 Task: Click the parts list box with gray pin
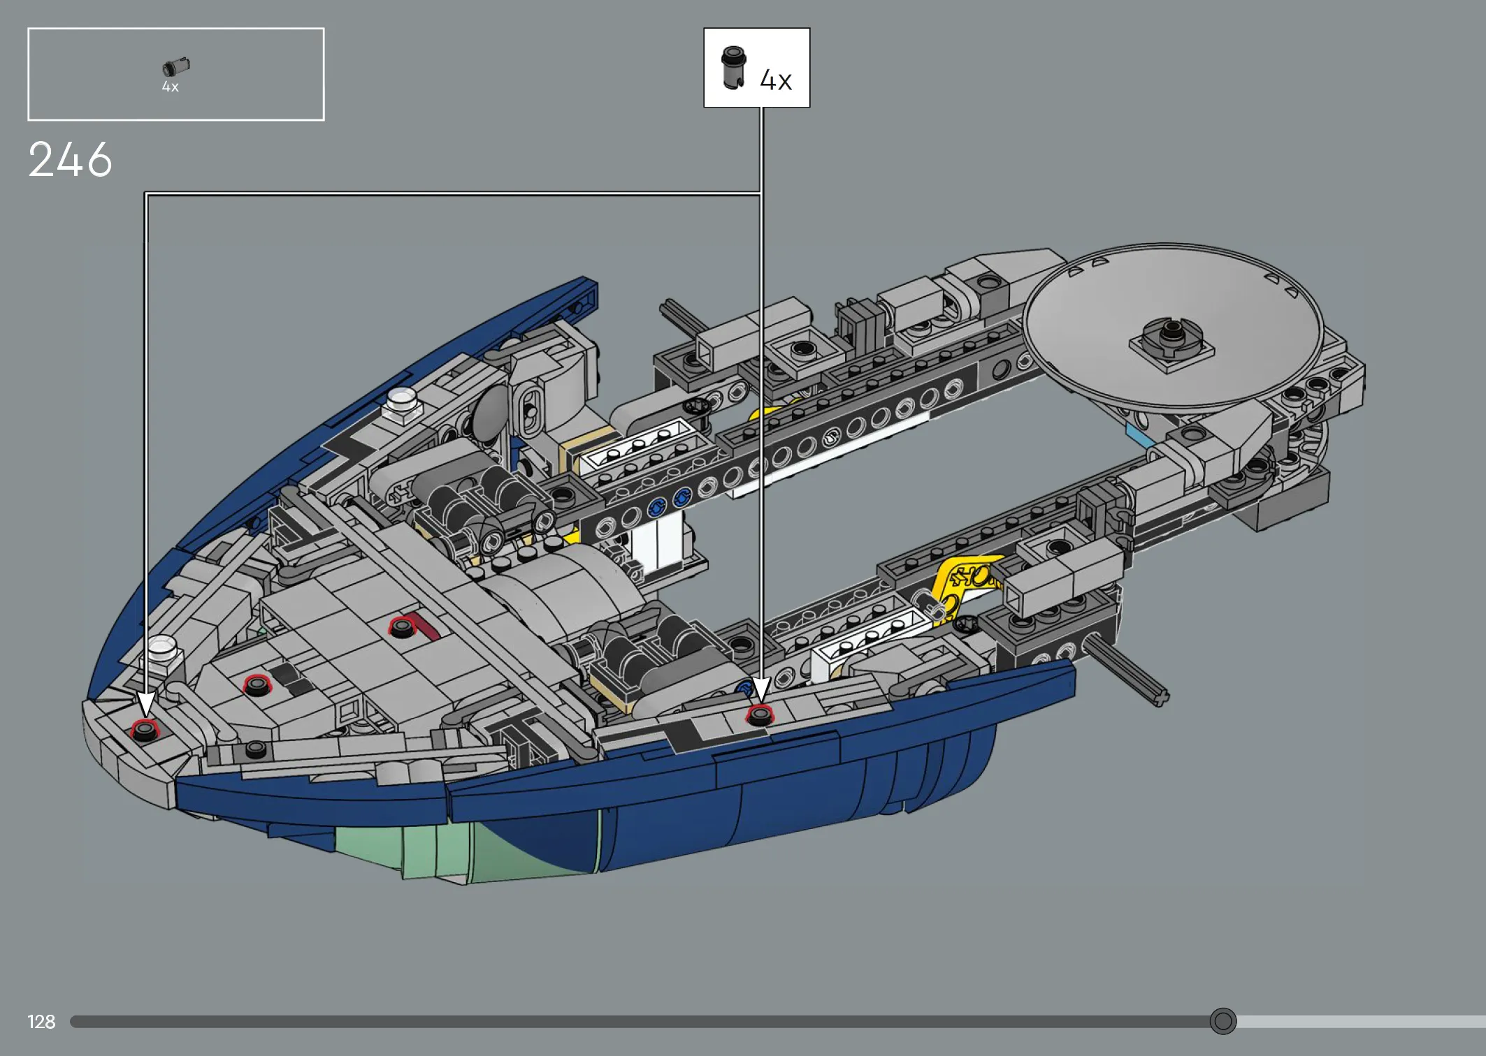(176, 74)
